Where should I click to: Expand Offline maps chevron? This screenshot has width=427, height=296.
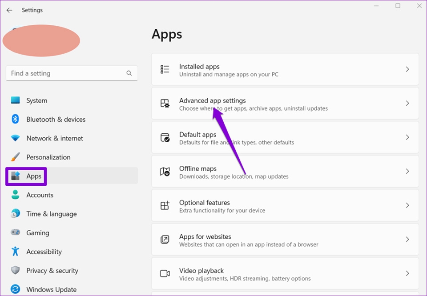(407, 172)
